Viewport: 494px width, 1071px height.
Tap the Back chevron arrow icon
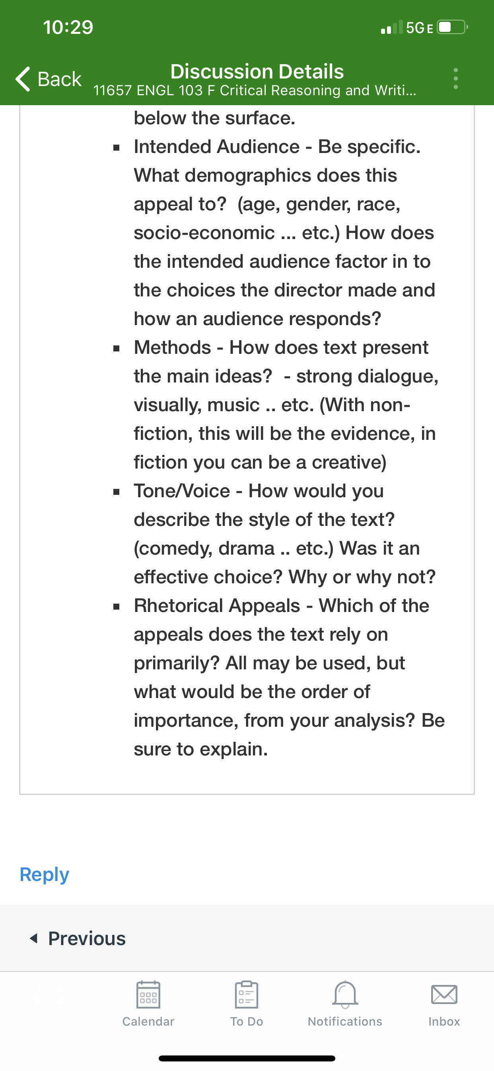click(x=23, y=78)
